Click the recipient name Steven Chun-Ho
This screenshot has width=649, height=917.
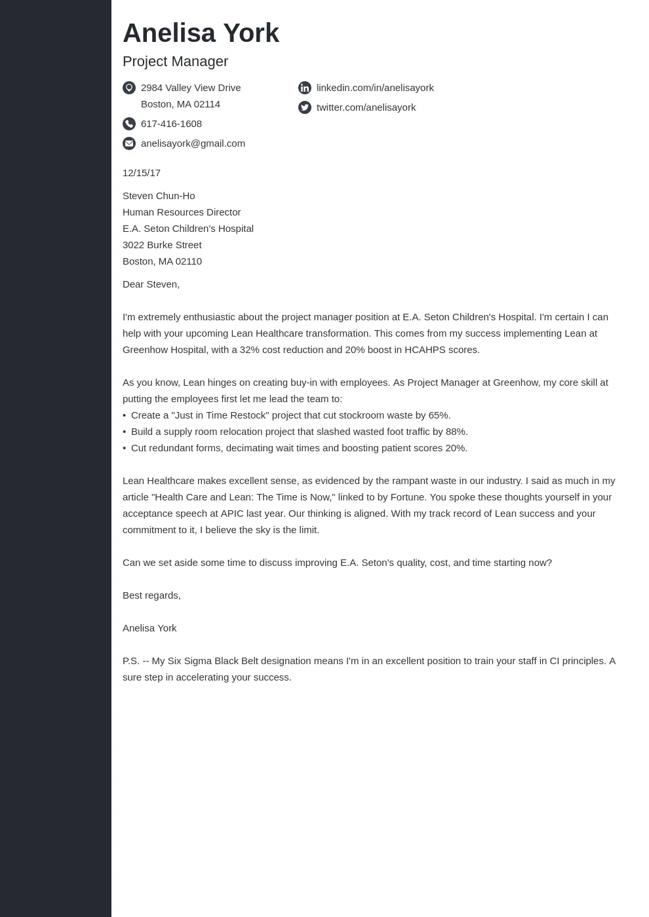(x=159, y=196)
